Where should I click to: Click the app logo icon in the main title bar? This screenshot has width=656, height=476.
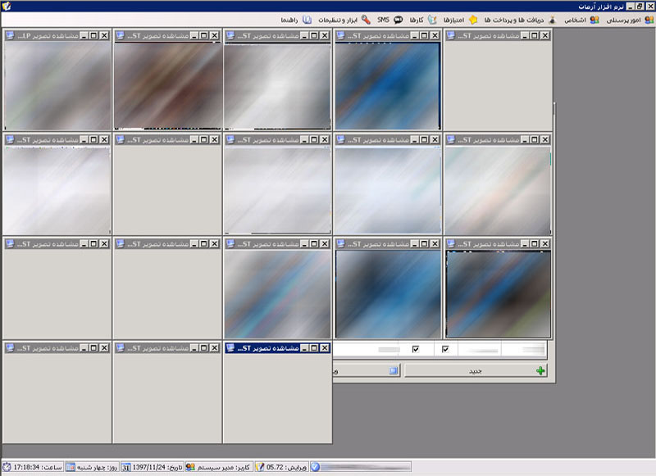click(x=6, y=6)
